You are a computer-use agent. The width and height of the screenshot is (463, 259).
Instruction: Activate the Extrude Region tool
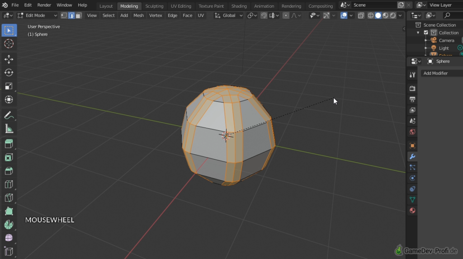9,144
